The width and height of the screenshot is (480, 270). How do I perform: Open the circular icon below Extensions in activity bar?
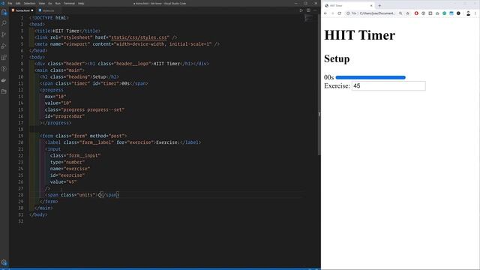(x=4, y=69)
